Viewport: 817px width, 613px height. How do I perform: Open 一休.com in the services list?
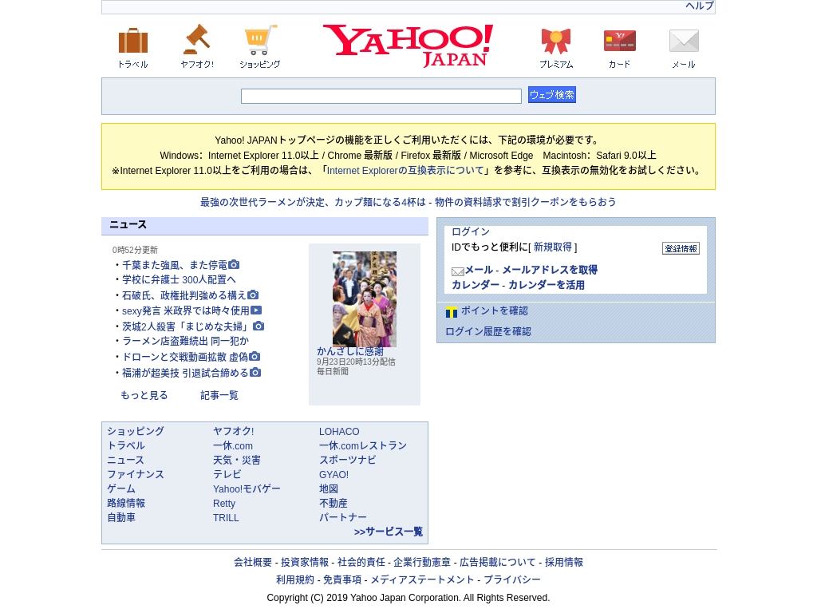[x=233, y=445]
